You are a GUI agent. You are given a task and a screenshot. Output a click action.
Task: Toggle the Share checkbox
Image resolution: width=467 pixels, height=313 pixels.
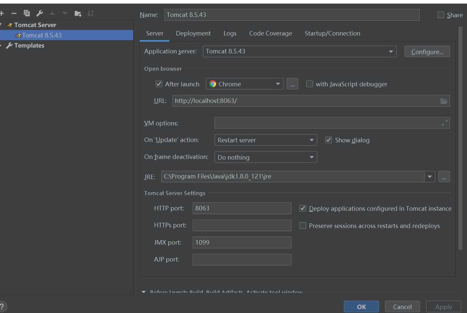click(x=441, y=15)
